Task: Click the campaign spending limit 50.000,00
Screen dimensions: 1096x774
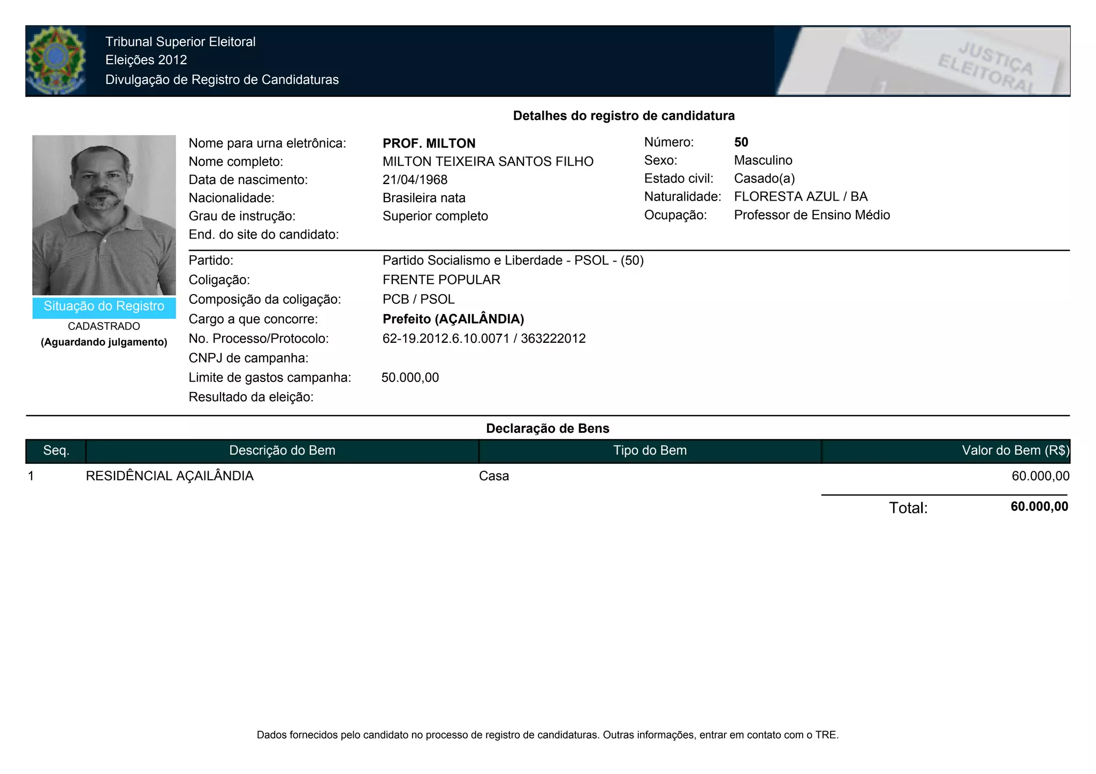Action: 410,378
